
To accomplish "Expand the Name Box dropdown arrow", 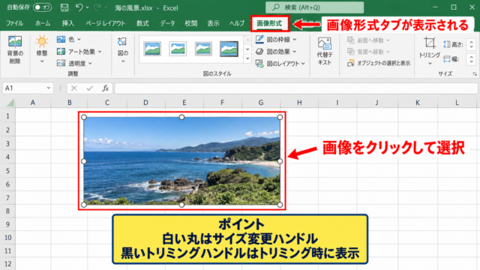I will [x=48, y=88].
